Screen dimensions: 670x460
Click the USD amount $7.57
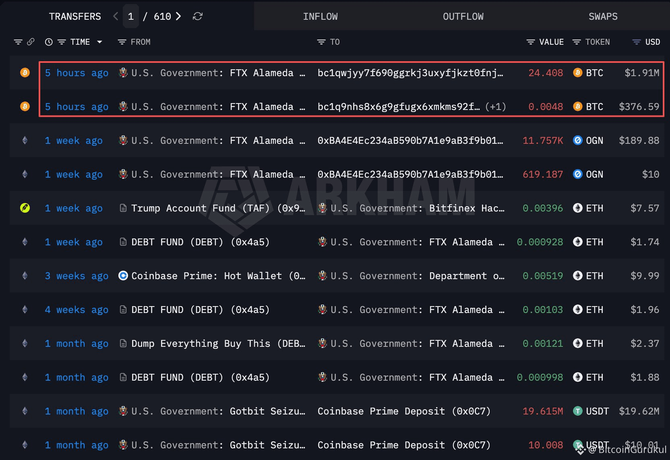point(645,208)
